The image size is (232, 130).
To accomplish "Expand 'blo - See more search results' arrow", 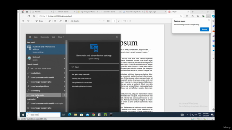I will 64,69.
